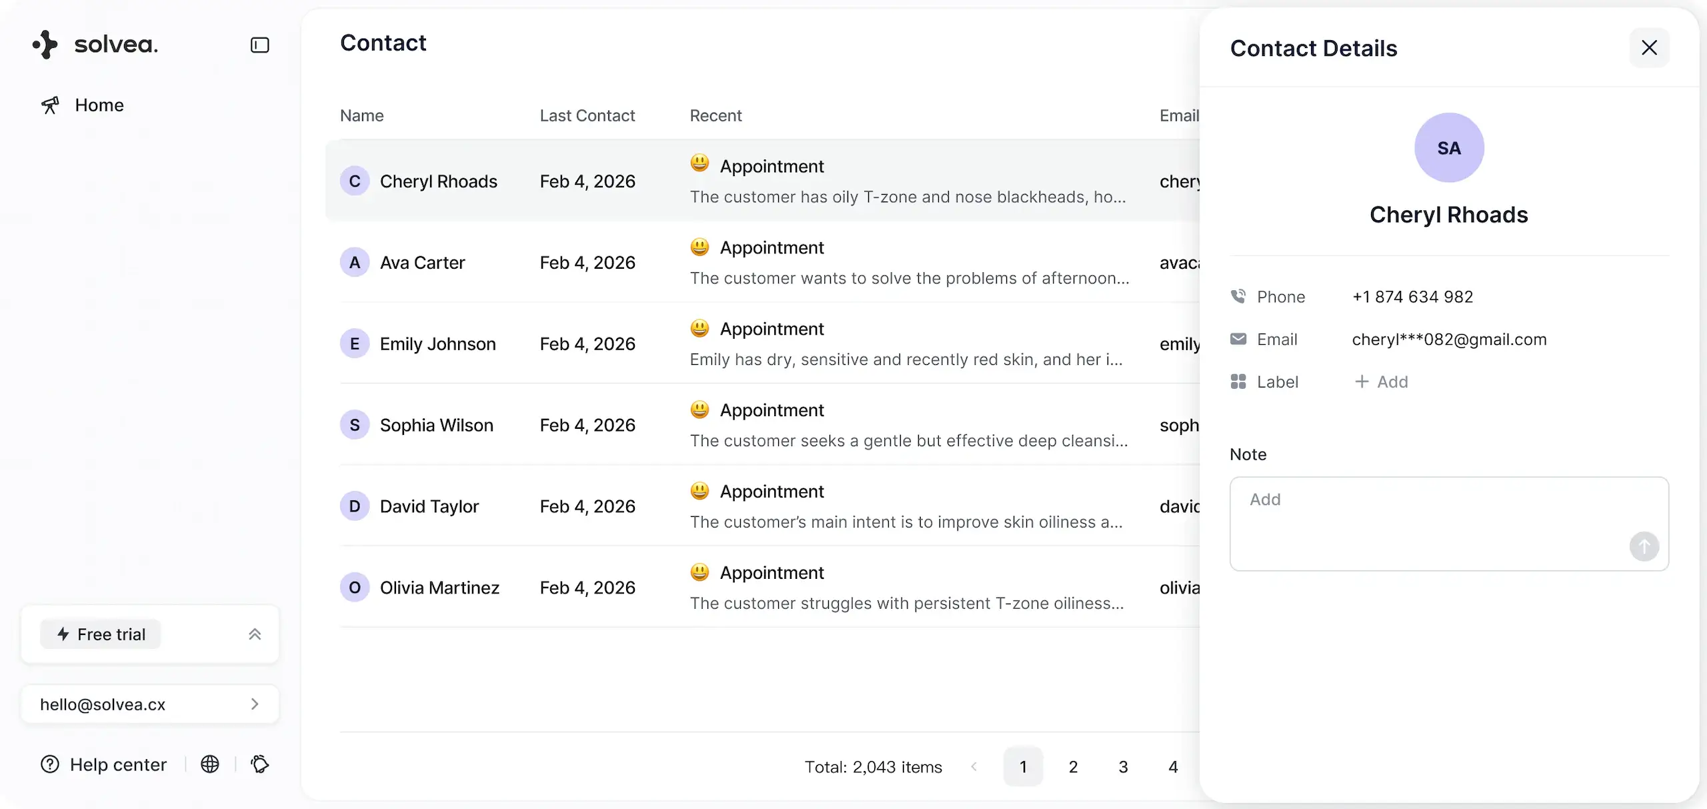This screenshot has height=809, width=1707.
Task: Click the E avatar for Emily Johnson
Action: point(355,343)
